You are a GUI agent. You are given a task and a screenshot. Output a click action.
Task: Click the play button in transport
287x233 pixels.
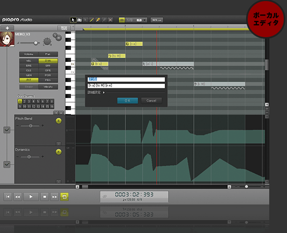coord(31,196)
